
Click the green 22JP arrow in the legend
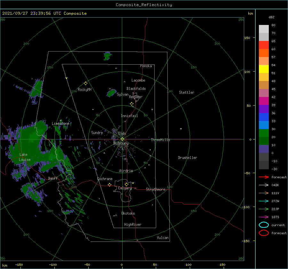(x=264, y=209)
